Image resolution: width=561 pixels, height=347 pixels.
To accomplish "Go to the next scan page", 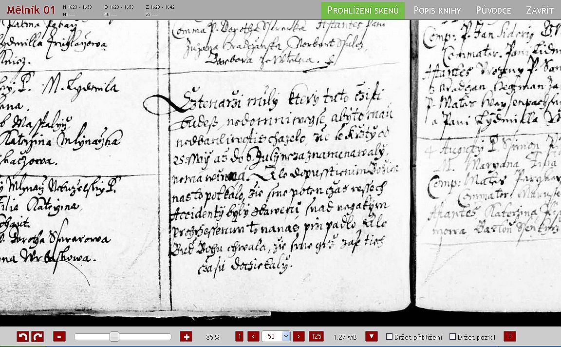I will (x=299, y=336).
